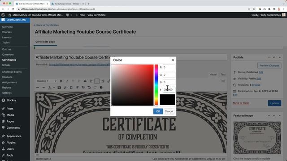Insert a numbered list
This screenshot has height=161, width=287.
[x=79, y=81]
